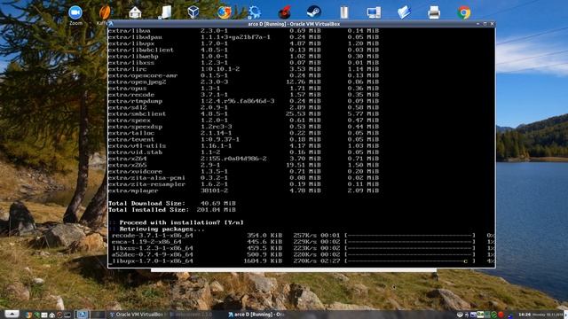
Task: Launch Firefox from the top dock
Action: pos(225,12)
